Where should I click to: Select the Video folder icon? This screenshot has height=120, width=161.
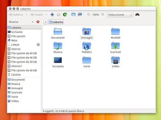[x=115, y=60]
